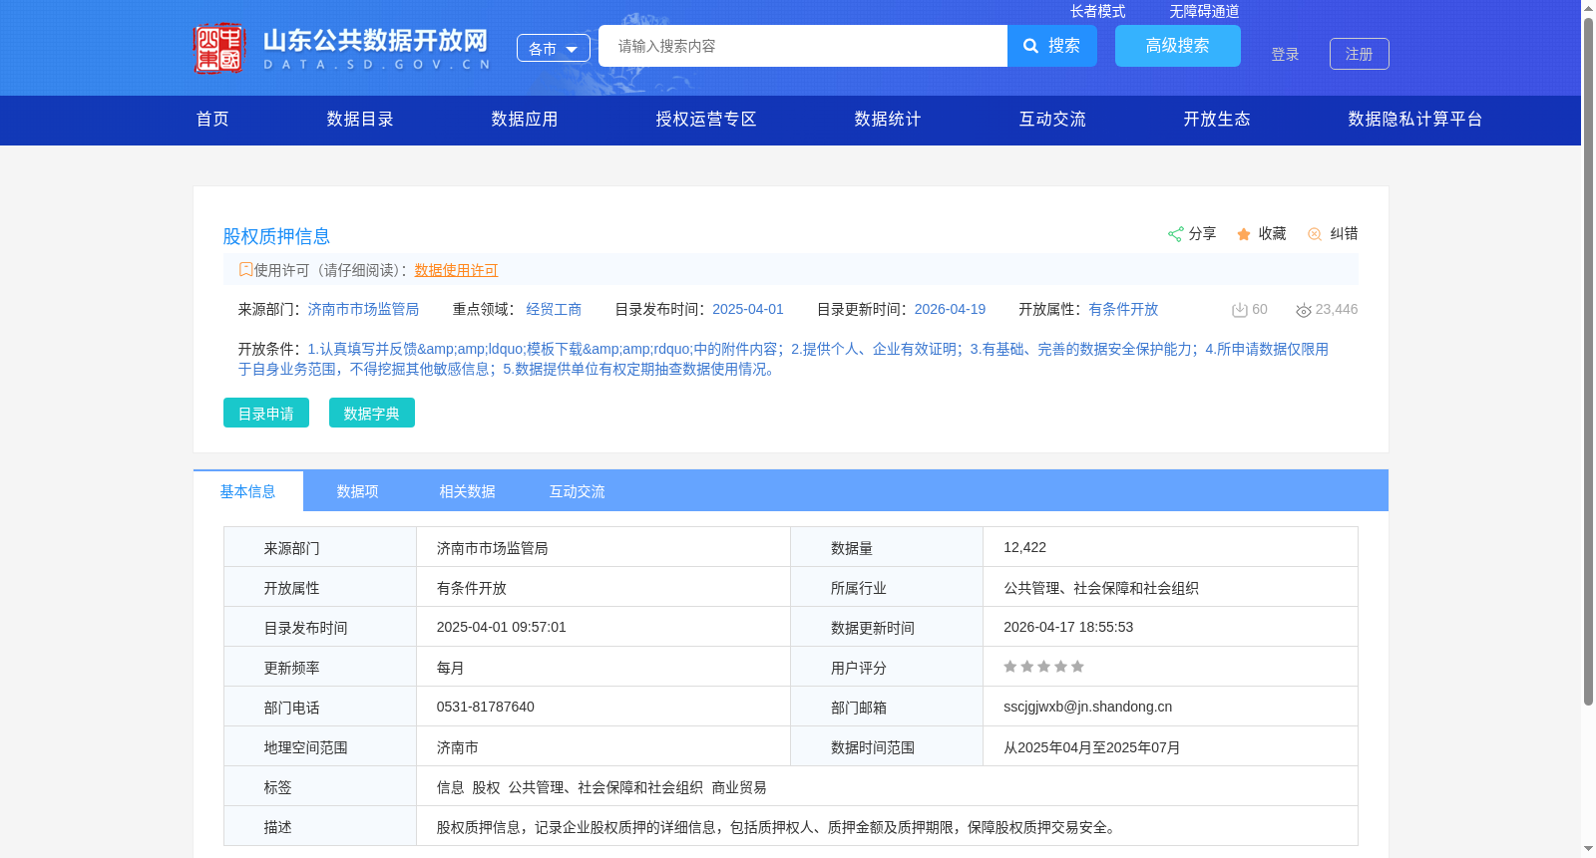The image size is (1596, 858).
Task: Open the 各市 city dropdown
Action: 554,48
